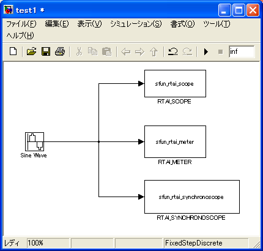Select the sfun_rtai_meter block
This screenshot has height=251, width=263.
(175, 141)
